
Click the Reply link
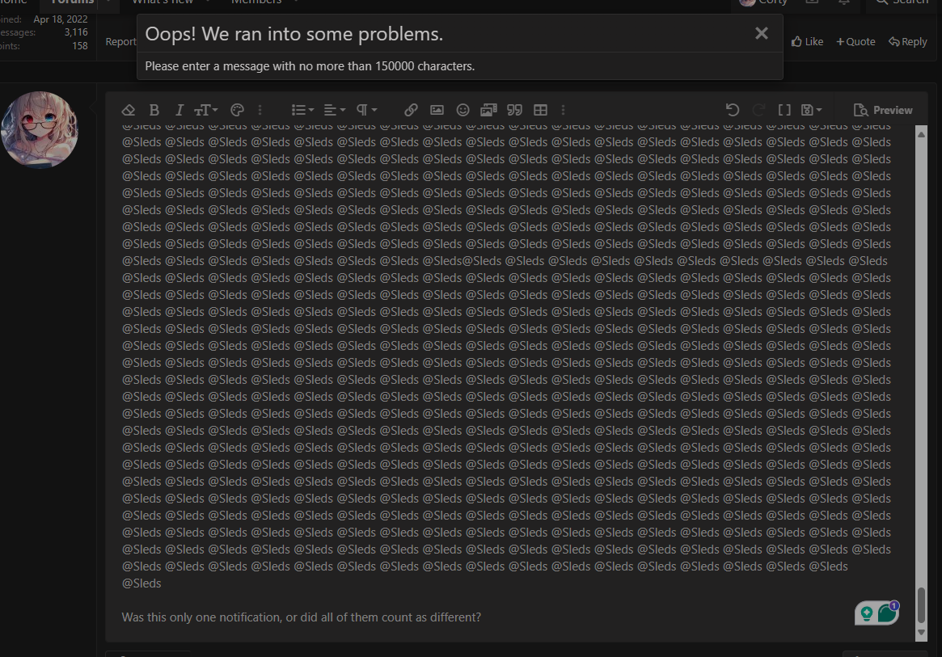tap(907, 41)
